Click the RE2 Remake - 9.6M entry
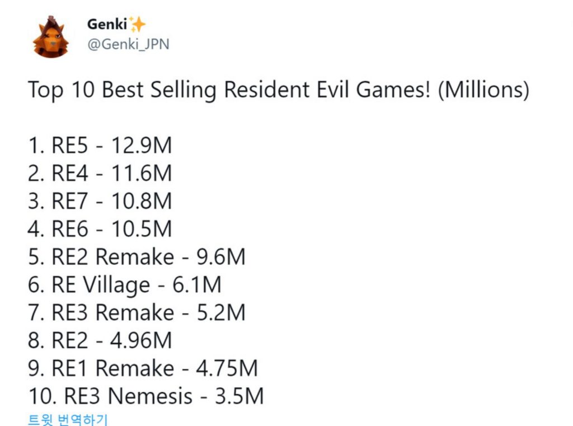 click(x=137, y=257)
